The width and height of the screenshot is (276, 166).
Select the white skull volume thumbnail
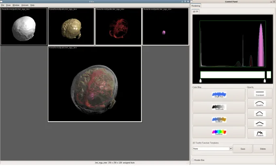coord(24,26)
